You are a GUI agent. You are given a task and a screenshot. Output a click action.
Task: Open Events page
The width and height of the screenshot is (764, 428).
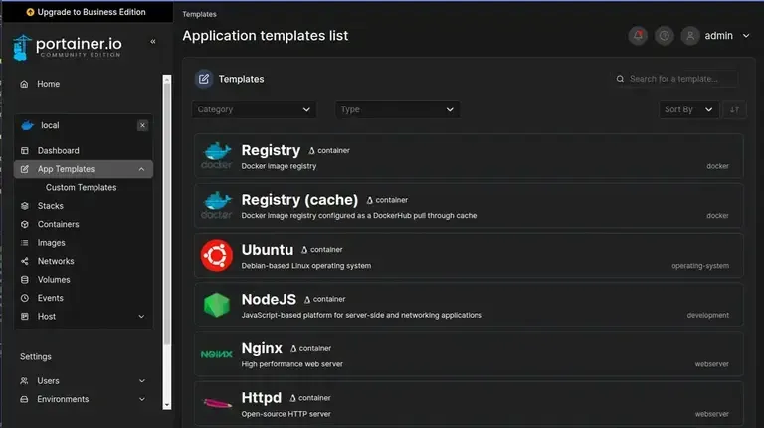tap(50, 298)
